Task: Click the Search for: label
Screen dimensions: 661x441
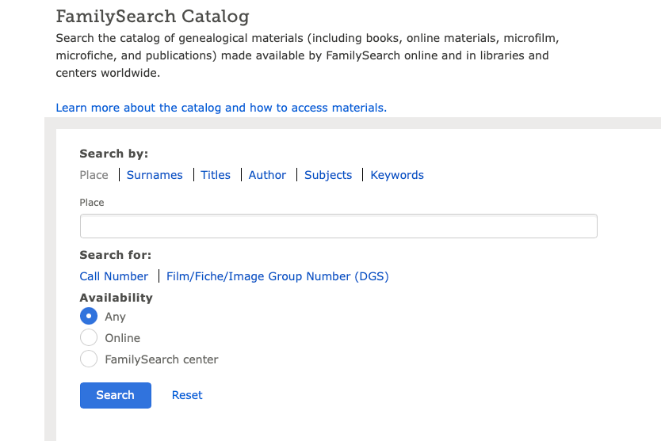Action: pyautogui.click(x=116, y=255)
